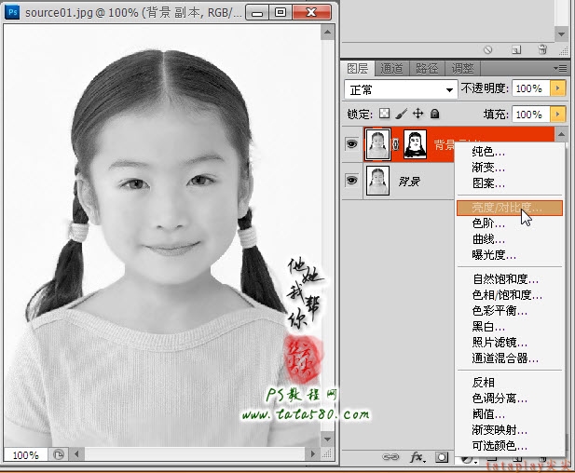Choose 色相/饱和度... from the menu
Viewport: 575px width, 473px height.
click(x=510, y=295)
